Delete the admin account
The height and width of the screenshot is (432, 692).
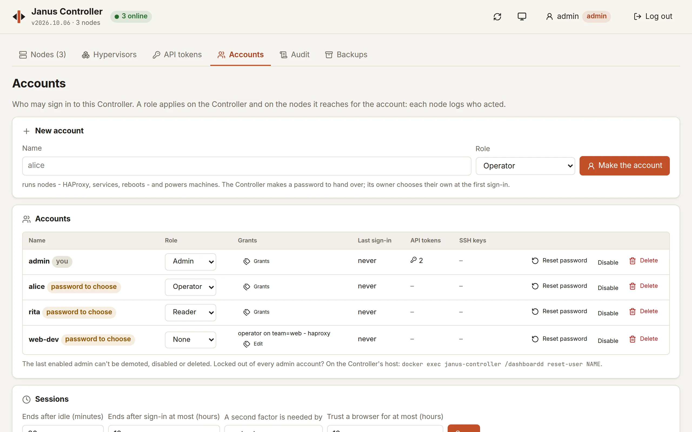coord(643,261)
